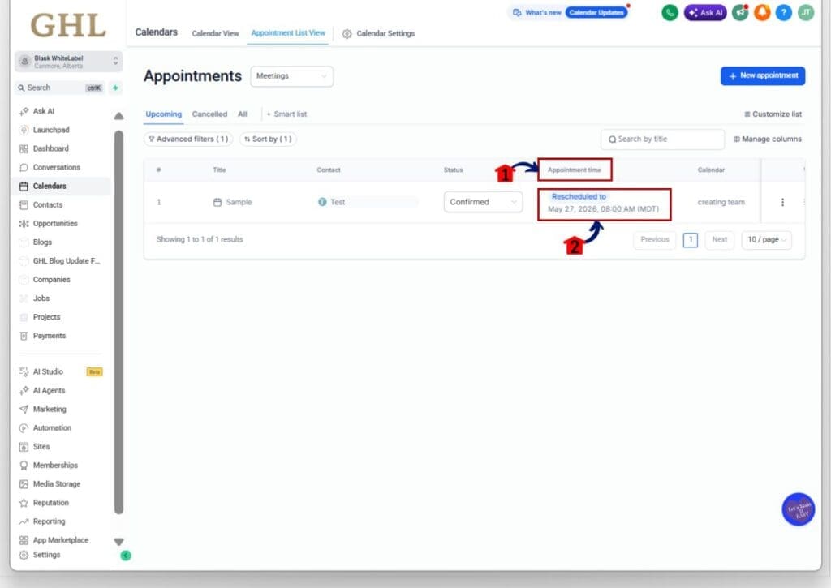Click the blue help question mark icon
This screenshot has width=831, height=588.
point(784,13)
